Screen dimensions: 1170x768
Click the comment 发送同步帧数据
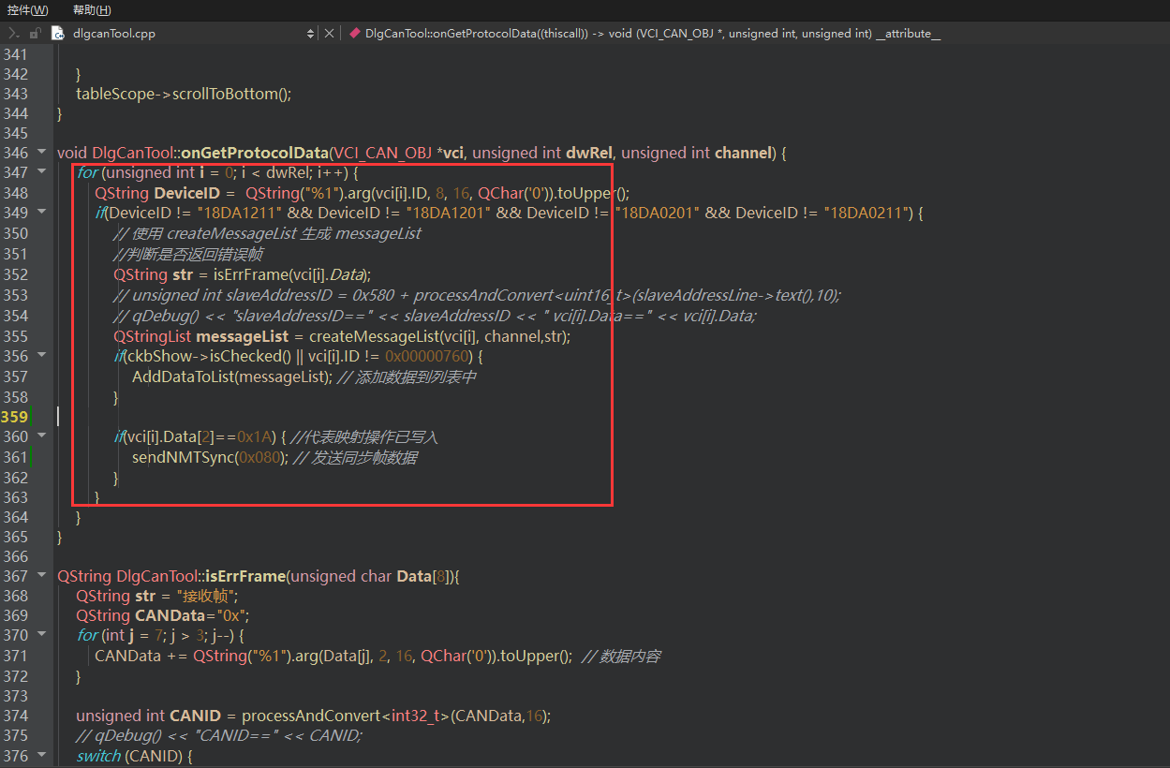click(355, 458)
